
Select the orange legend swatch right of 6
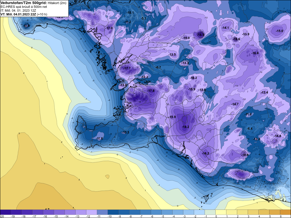pos(285,212)
